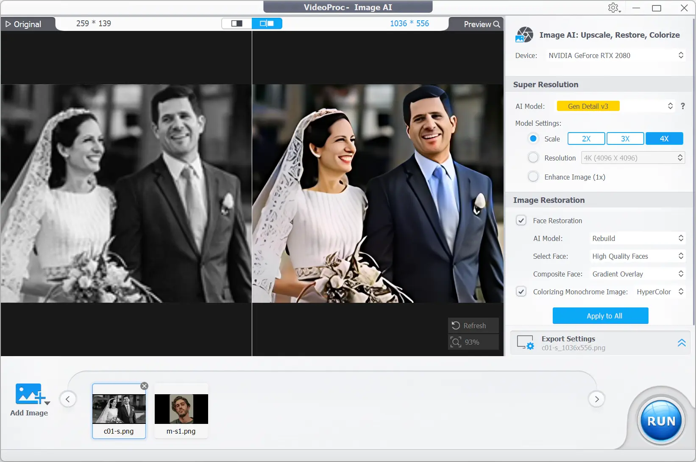This screenshot has height=462, width=696.
Task: Remove c01-s.png using its X badge
Action: click(144, 386)
